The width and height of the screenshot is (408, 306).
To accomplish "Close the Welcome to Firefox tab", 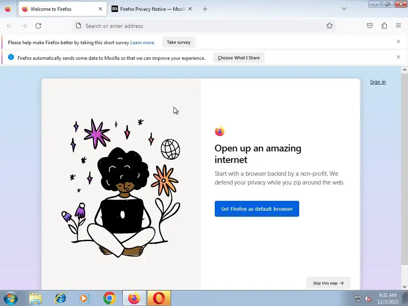I will click(100, 9).
